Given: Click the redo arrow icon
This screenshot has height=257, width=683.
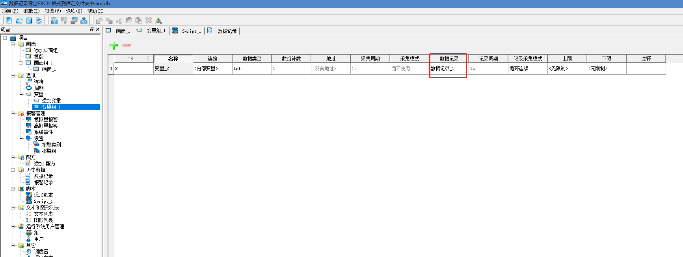Looking at the screenshot, I should tap(109, 20).
